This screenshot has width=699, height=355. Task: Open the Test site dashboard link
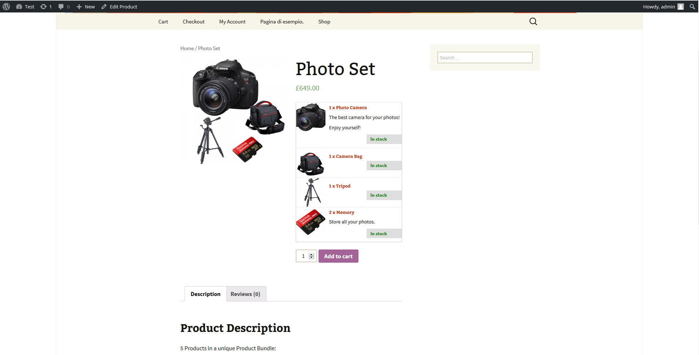[25, 7]
